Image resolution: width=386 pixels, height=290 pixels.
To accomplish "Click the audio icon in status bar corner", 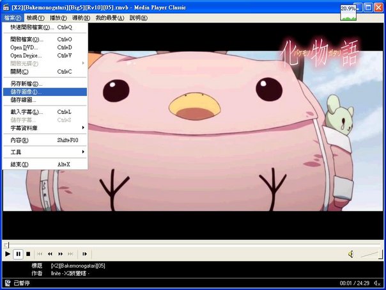I will 377,283.
